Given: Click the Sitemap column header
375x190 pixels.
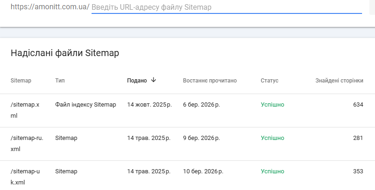Looking at the screenshot, I should pos(21,81).
